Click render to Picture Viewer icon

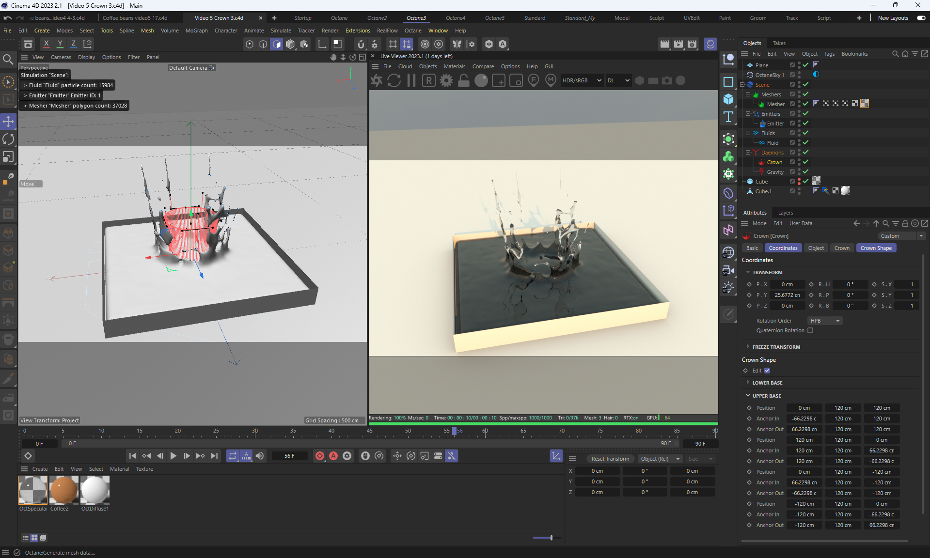pos(678,44)
